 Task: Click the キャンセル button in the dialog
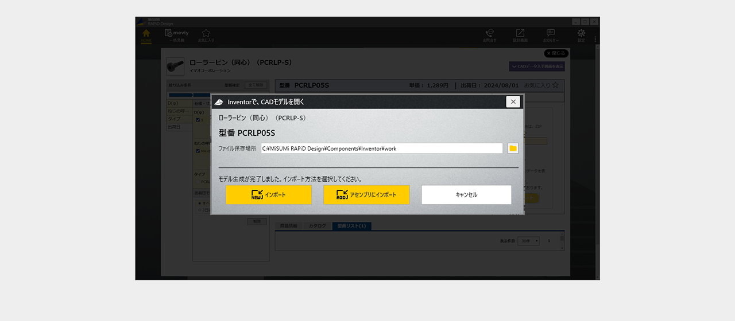point(466,195)
